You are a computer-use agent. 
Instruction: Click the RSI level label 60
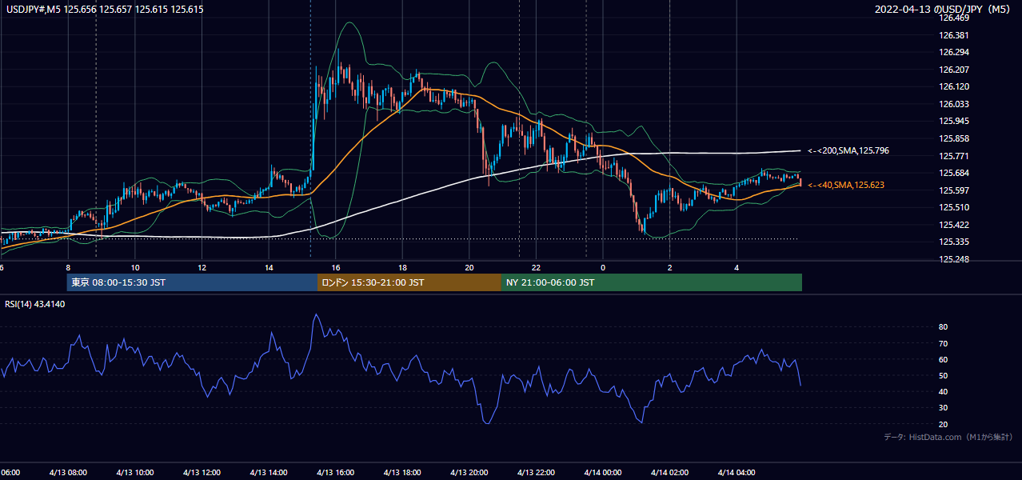943,359
